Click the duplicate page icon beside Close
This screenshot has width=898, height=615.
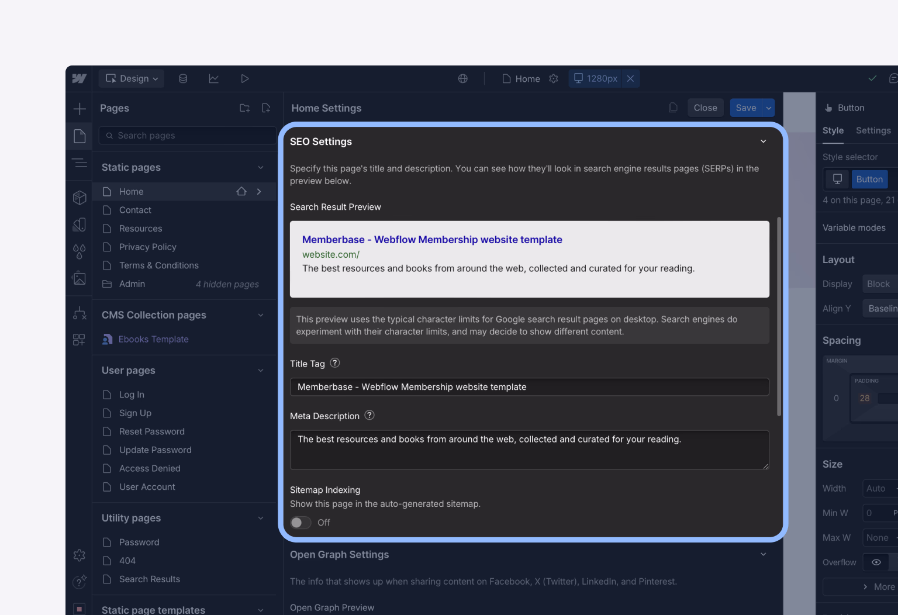(x=673, y=108)
